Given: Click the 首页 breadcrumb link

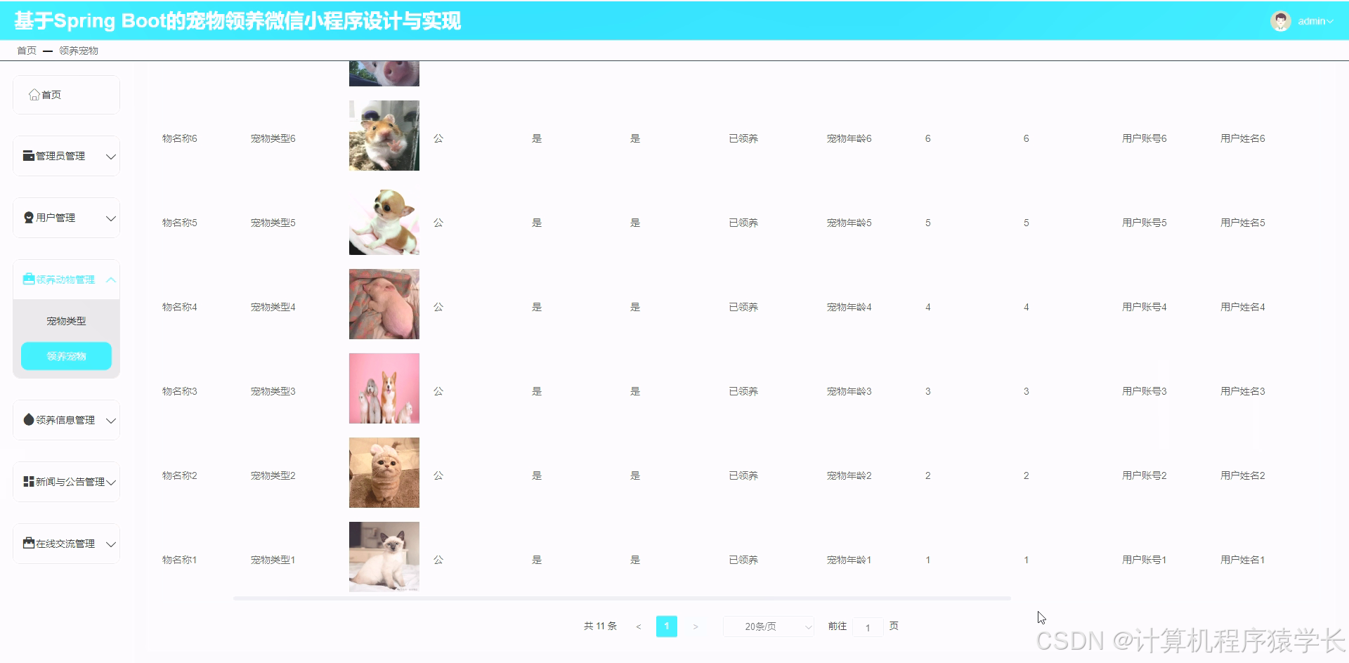Looking at the screenshot, I should pyautogui.click(x=26, y=50).
